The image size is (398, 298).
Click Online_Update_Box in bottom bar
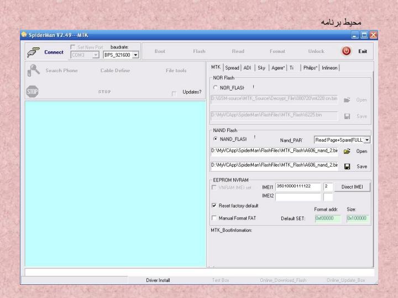346,280
